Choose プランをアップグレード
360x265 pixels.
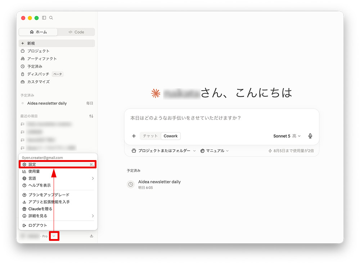(58, 195)
